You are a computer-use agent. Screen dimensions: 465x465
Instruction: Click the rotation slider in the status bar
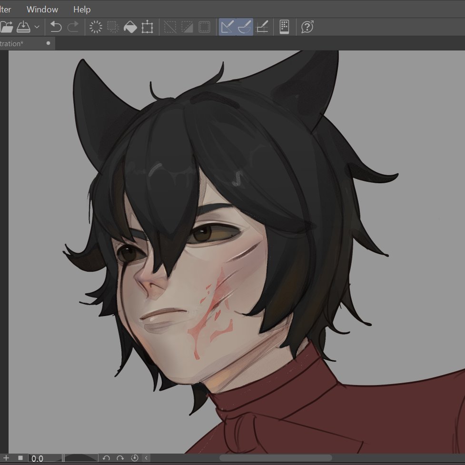point(81,458)
